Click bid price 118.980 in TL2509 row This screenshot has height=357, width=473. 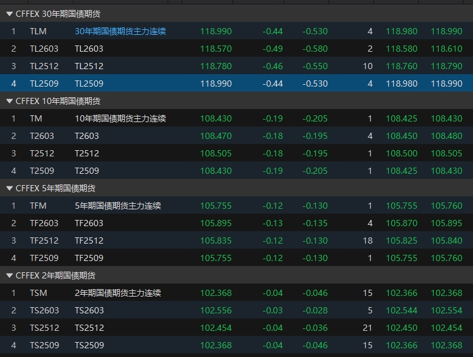401,83
